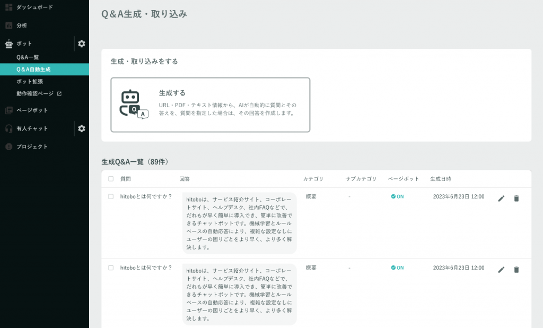Click first row date 2023年6月23日 12:00
This screenshot has width=543, height=328.
point(459,196)
